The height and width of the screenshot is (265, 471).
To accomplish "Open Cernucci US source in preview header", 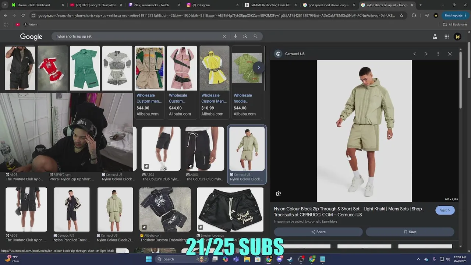I will (x=295, y=54).
